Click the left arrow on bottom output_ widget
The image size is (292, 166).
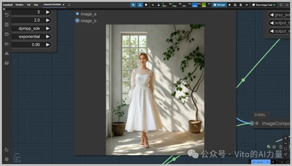[x=272, y=31]
